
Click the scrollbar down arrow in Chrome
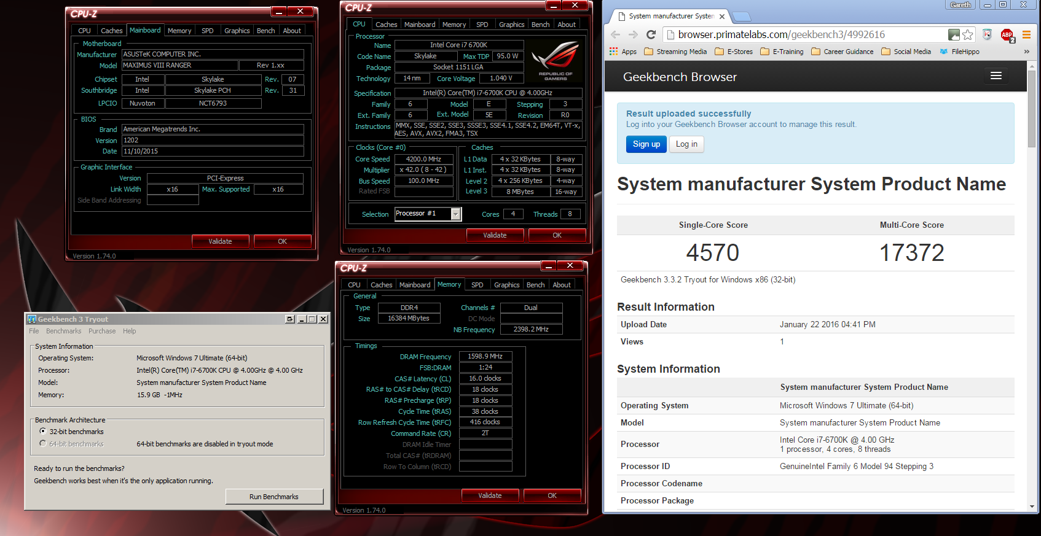click(x=1031, y=507)
